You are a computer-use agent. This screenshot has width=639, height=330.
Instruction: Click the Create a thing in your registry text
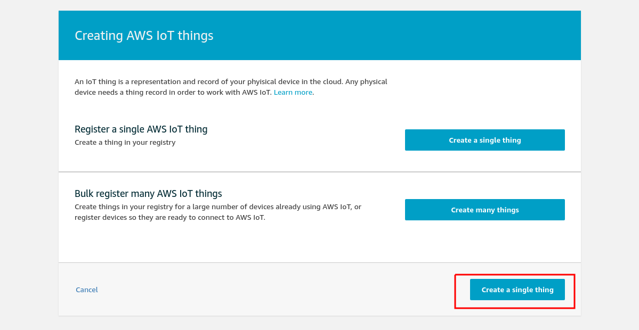point(125,143)
